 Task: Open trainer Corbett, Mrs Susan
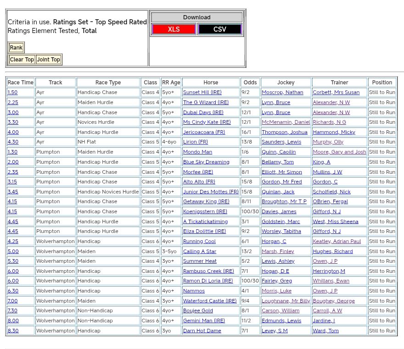click(336, 92)
